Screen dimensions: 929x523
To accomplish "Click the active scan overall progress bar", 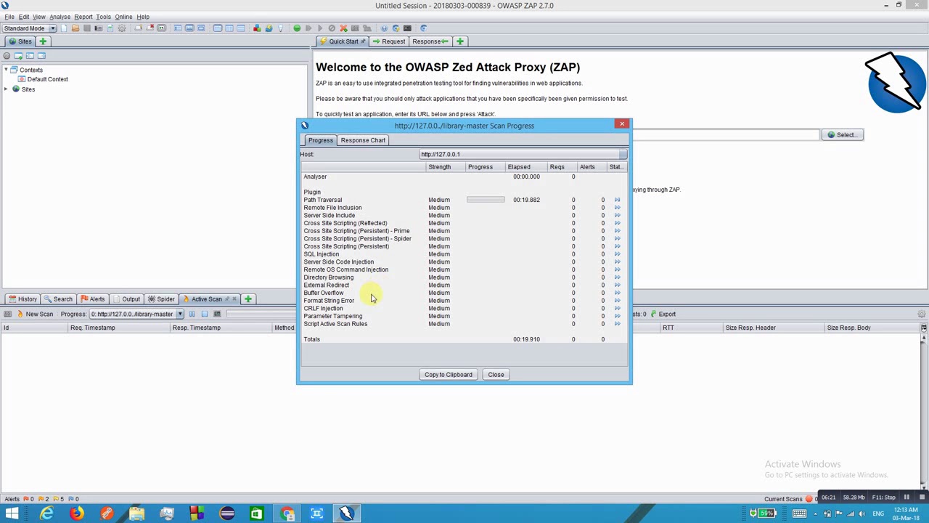I will 261,314.
